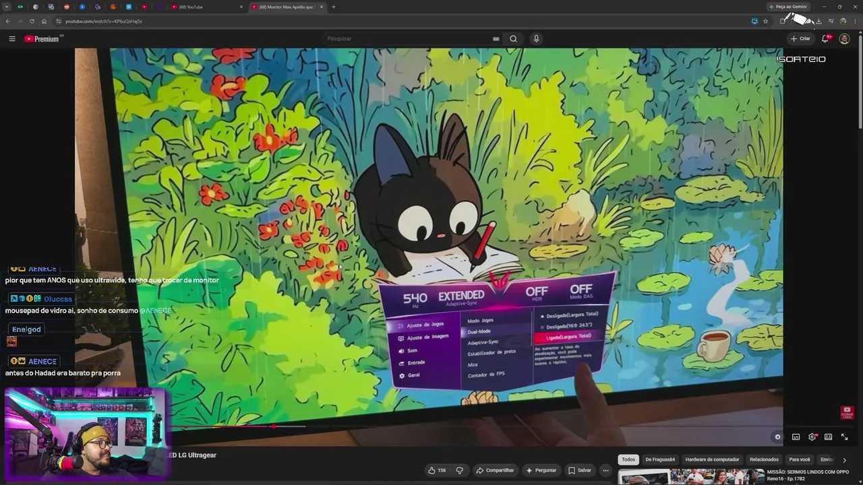Click the youtube.com URL in address bar
The image size is (863, 485).
[x=103, y=21]
